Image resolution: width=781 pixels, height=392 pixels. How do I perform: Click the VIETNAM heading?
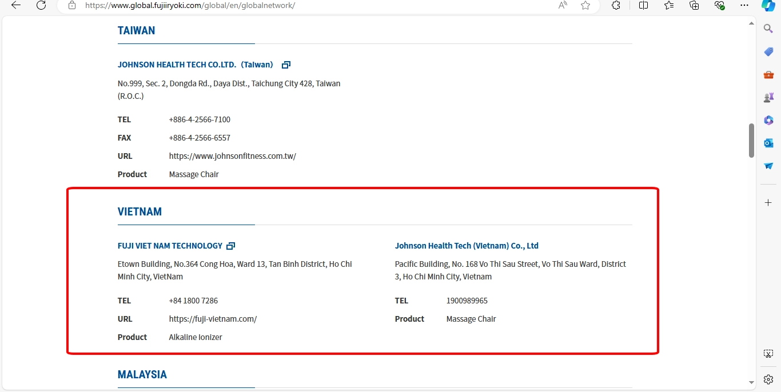(x=140, y=212)
